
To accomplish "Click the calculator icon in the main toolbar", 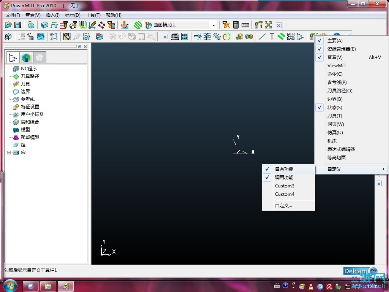I will coord(236,25).
